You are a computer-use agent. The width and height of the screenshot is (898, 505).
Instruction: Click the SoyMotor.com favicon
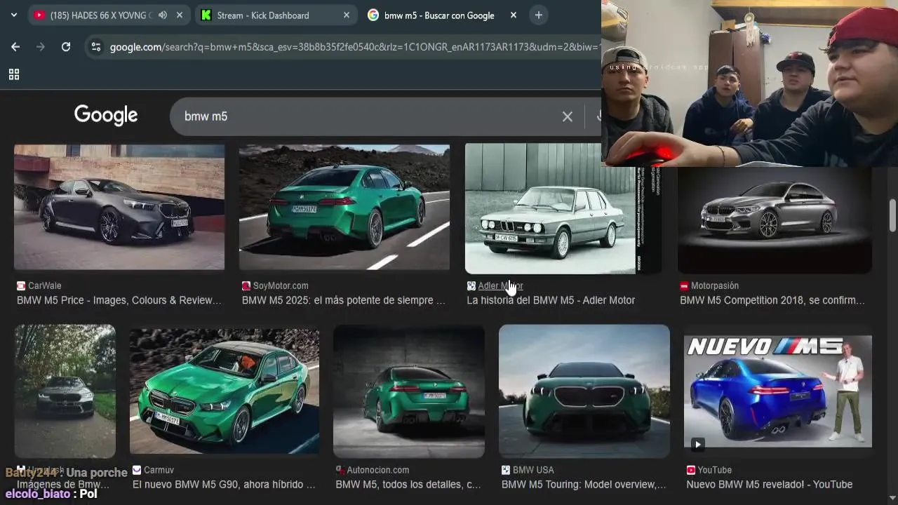point(246,285)
